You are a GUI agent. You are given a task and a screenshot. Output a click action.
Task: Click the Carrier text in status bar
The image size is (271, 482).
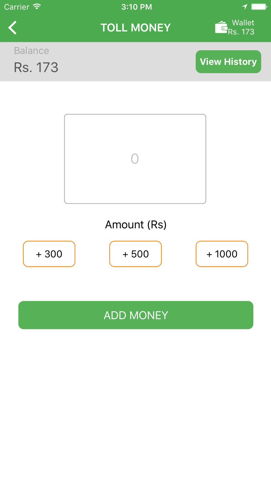(x=17, y=7)
